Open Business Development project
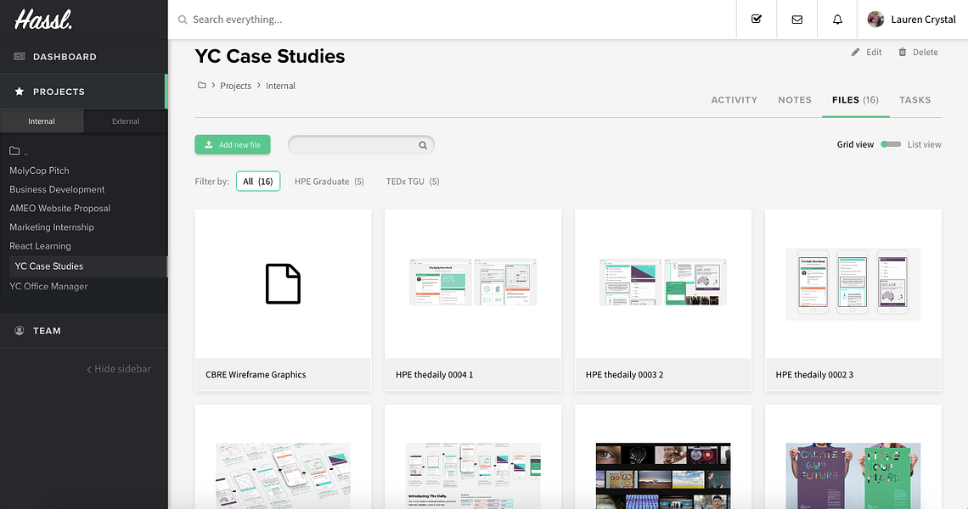 coord(57,189)
